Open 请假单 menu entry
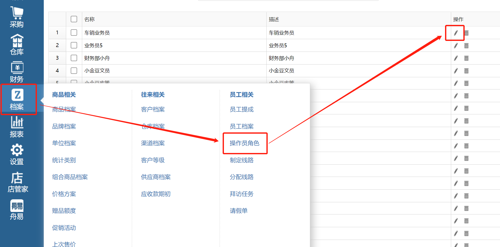The width and height of the screenshot is (500, 247). (x=239, y=211)
